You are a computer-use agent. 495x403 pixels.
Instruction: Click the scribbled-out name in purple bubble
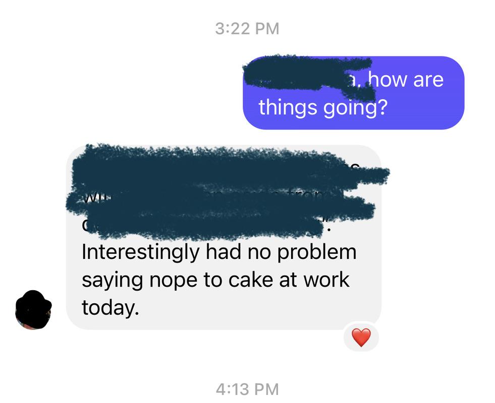(x=309, y=76)
